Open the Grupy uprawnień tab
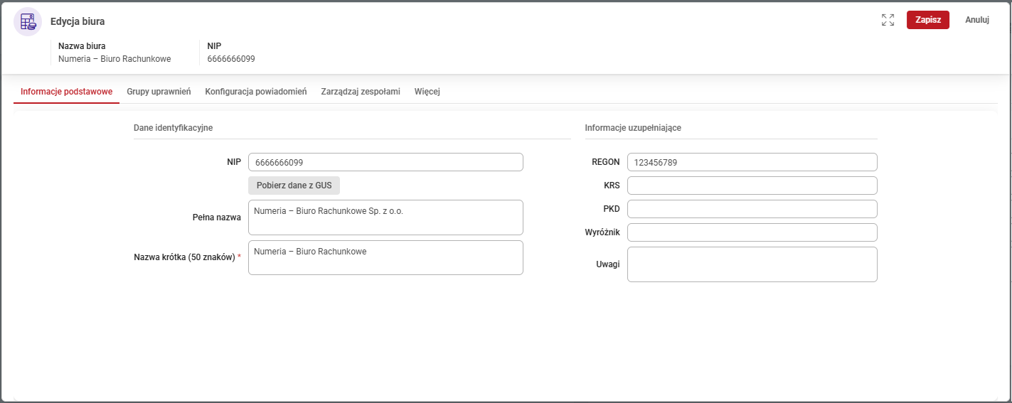 coord(159,92)
